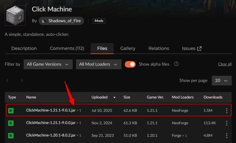
Task: Click the Forge + 1 mod loaders cell
Action: pyautogui.click(x=179, y=135)
